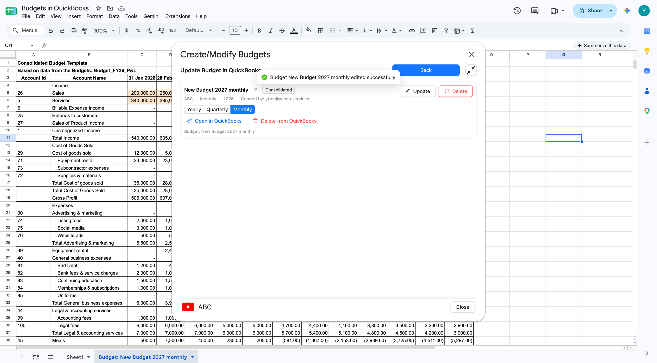This screenshot has height=363, width=657.
Task: Select the Yearly view option
Action: [x=194, y=110]
